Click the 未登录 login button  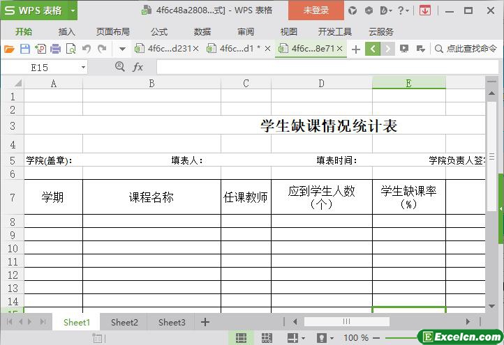pyautogui.click(x=316, y=10)
